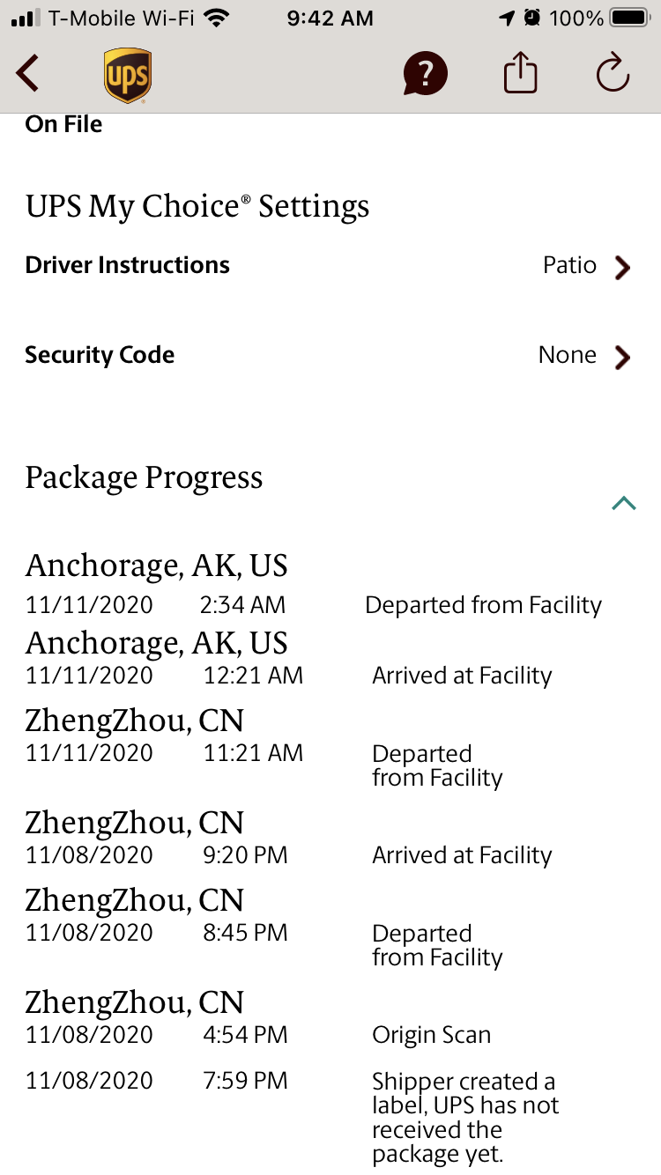The width and height of the screenshot is (661, 1175).
Task: Tap the Wi-Fi status icon
Action: (x=215, y=18)
